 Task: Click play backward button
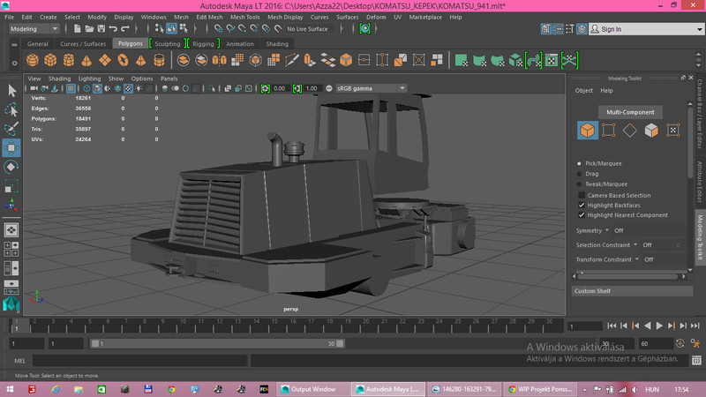pyautogui.click(x=648, y=326)
